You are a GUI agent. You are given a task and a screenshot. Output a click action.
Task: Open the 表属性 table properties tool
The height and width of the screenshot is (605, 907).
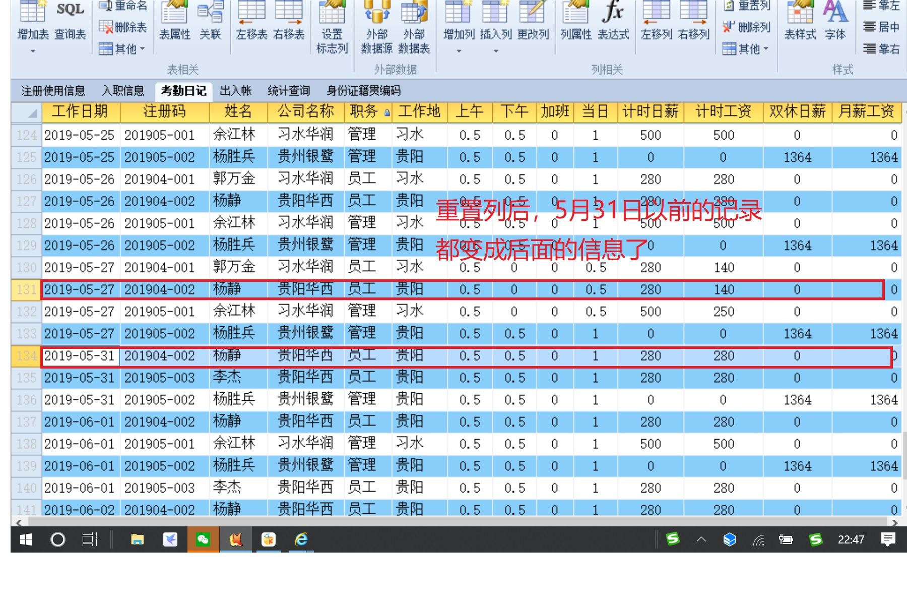coord(174,20)
